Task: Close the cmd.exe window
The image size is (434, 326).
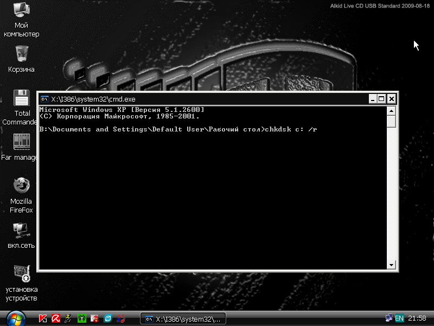Action: pyautogui.click(x=391, y=99)
